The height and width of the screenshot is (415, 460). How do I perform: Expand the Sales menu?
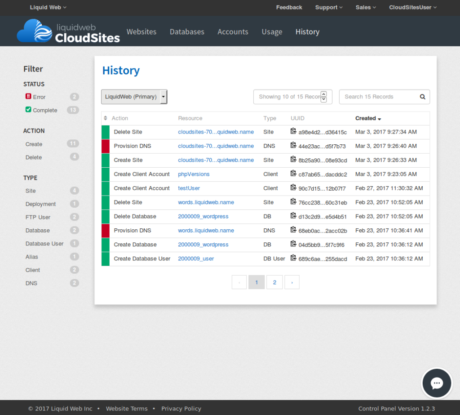(x=366, y=7)
